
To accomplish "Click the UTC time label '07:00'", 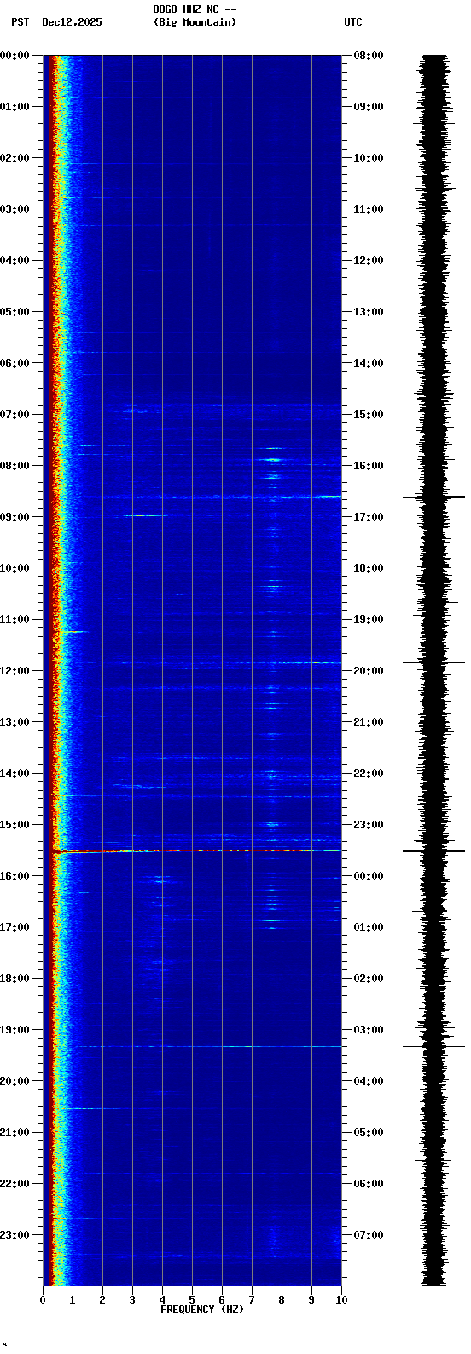I will (x=369, y=1235).
